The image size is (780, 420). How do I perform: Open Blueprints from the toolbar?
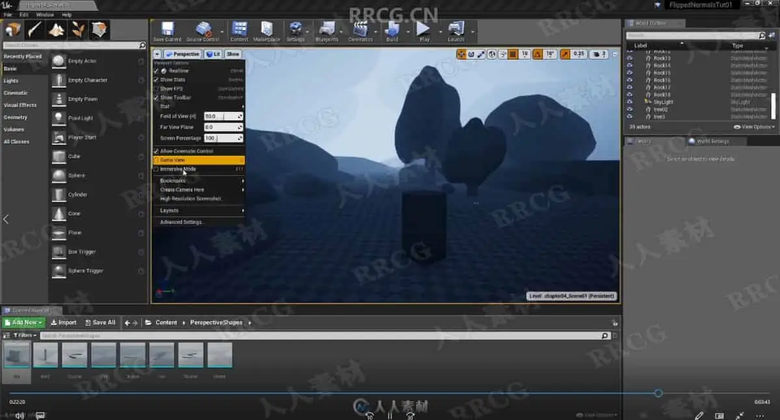click(327, 32)
